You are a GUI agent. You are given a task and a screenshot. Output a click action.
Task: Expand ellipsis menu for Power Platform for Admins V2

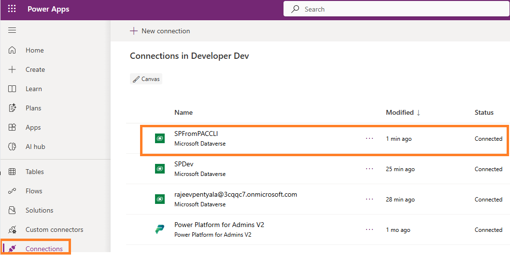[369, 229]
